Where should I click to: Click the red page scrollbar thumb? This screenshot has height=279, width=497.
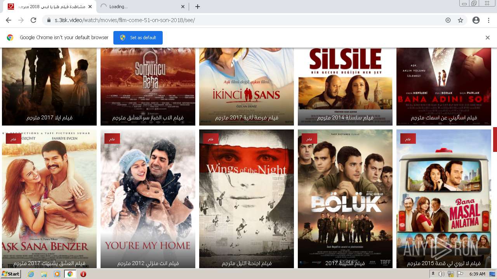click(x=495, y=139)
